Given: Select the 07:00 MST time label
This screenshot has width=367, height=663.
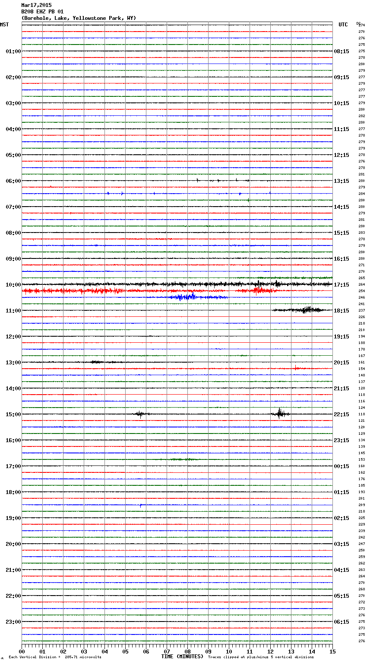Looking at the screenshot, I should coord(13,207).
